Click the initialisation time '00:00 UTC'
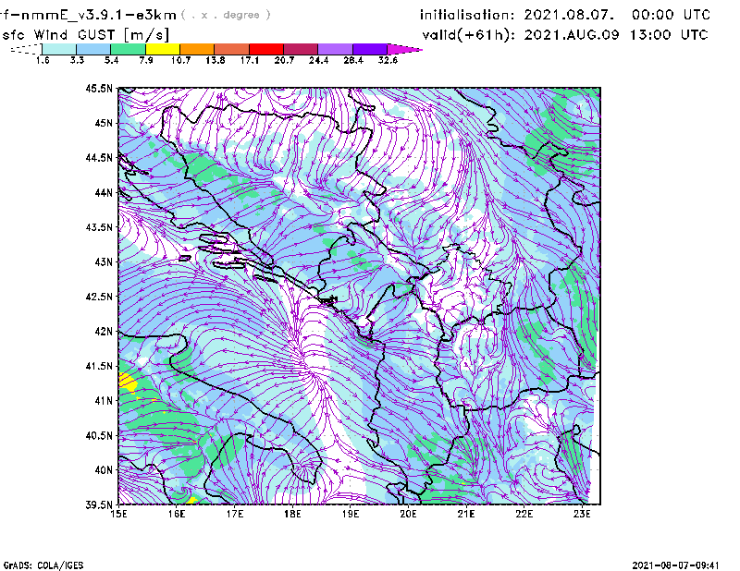740x571 pixels. pos(672,15)
